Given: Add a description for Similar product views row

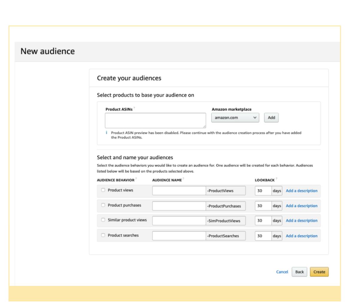Looking at the screenshot, I should 302,221.
